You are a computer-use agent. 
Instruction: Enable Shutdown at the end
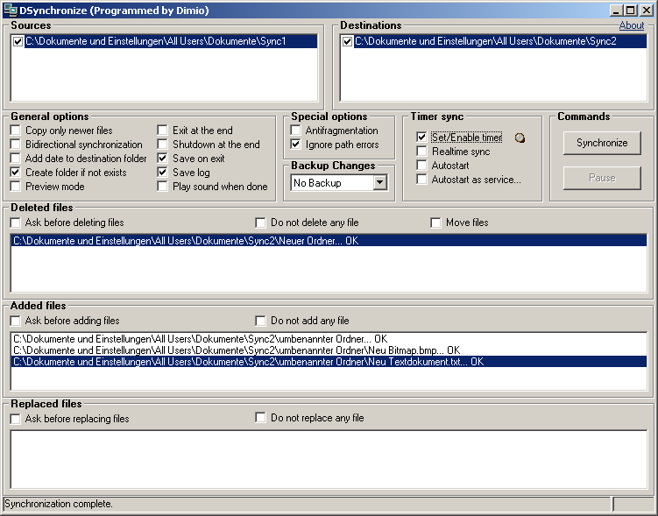point(162,145)
